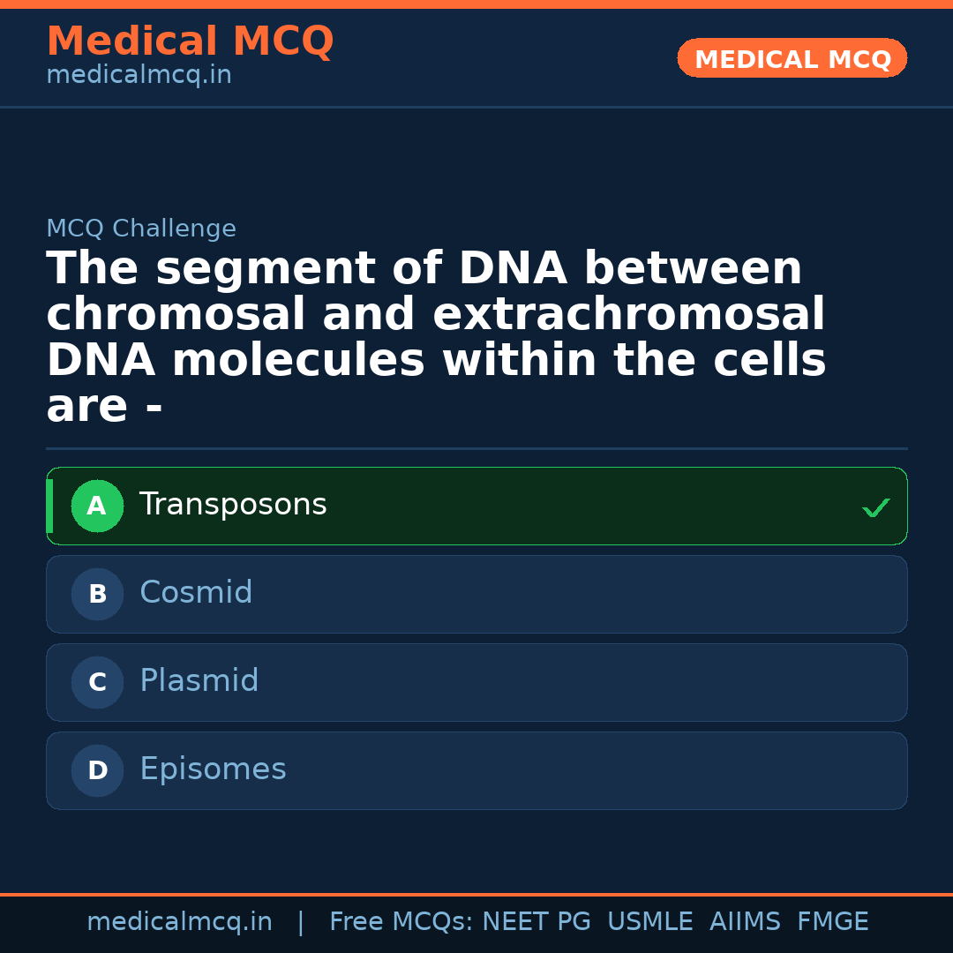Click the "MCQ Challenge" label
Viewport: 953px width, 953px height.
141,229
